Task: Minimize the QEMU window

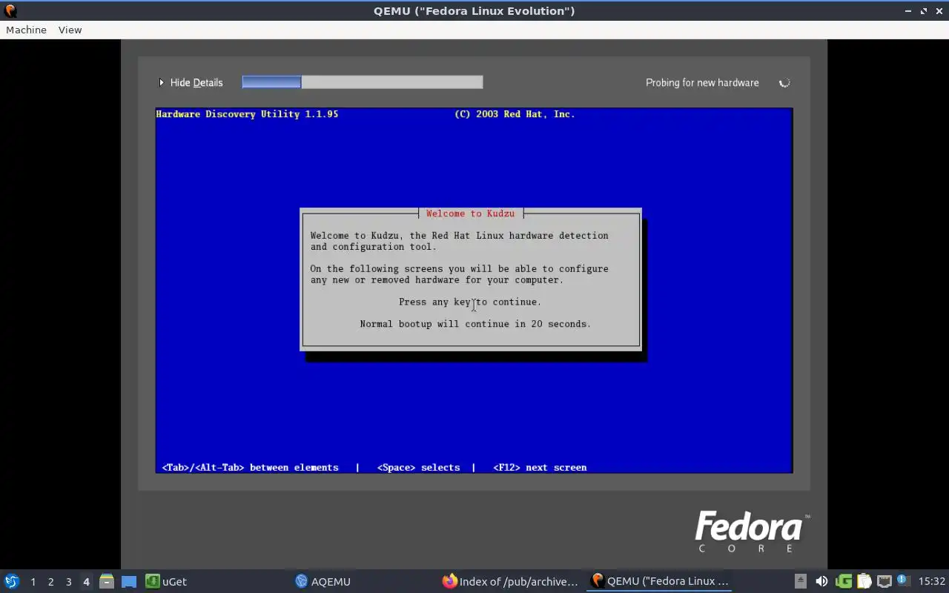Action: (x=908, y=10)
